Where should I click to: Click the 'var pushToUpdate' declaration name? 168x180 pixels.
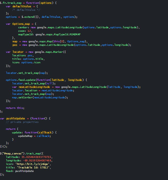[x=16, y=119]
